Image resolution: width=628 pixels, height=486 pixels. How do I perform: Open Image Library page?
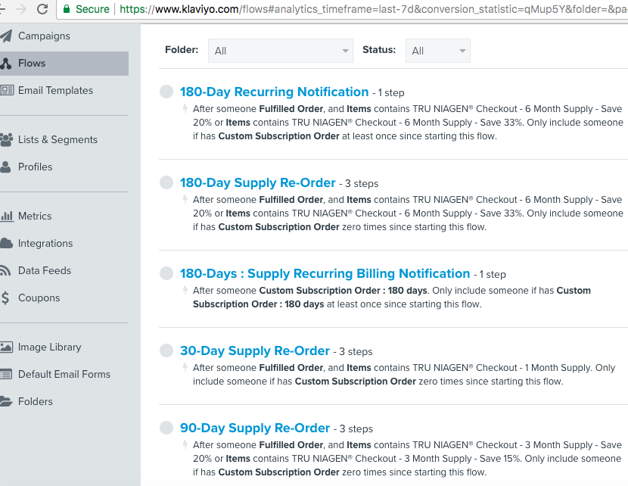[50, 347]
